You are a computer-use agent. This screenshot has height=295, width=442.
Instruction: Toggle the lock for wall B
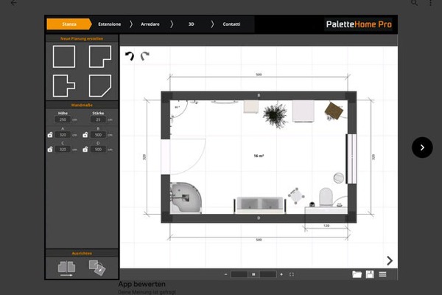point(86,136)
